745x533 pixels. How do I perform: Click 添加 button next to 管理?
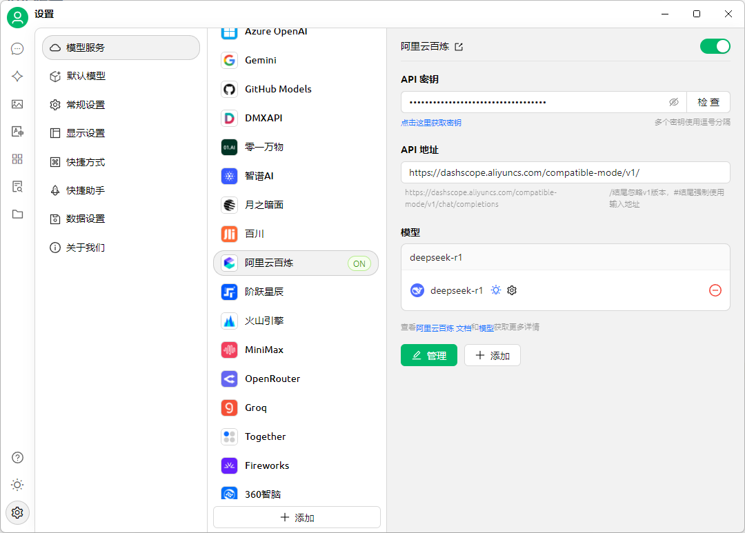[x=493, y=355]
